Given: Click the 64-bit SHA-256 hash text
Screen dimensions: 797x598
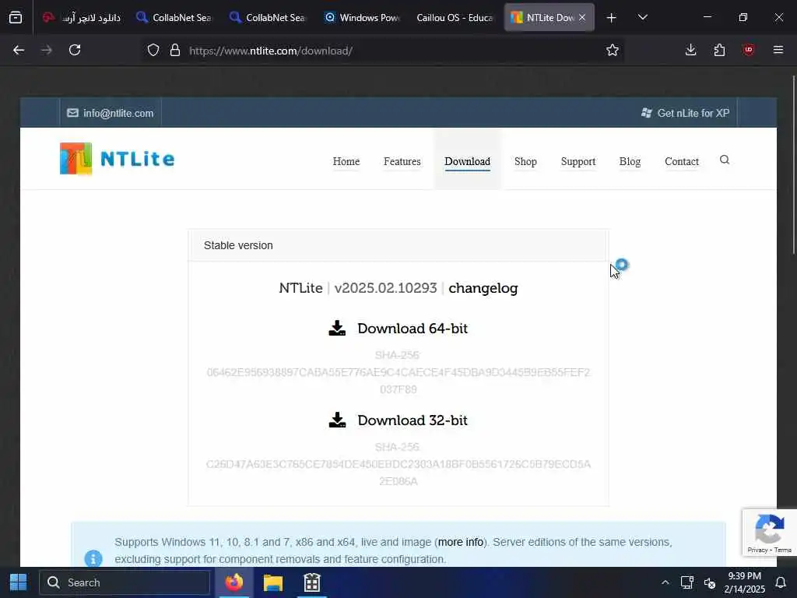Looking at the screenshot, I should click(x=398, y=380).
